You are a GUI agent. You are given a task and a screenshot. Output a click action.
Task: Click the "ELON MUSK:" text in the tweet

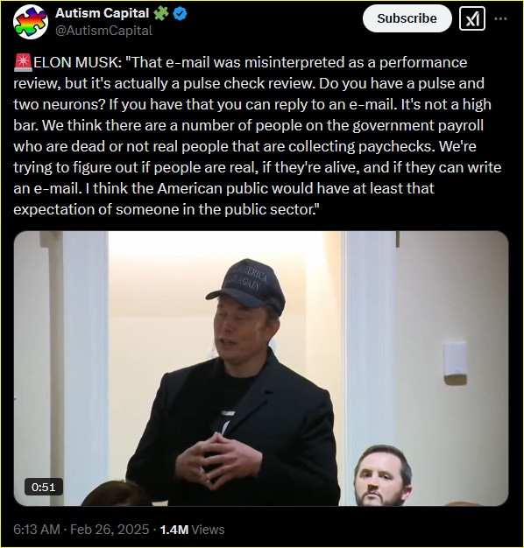point(77,62)
